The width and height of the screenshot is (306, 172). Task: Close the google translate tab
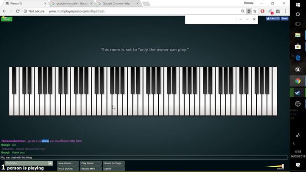click(x=91, y=3)
